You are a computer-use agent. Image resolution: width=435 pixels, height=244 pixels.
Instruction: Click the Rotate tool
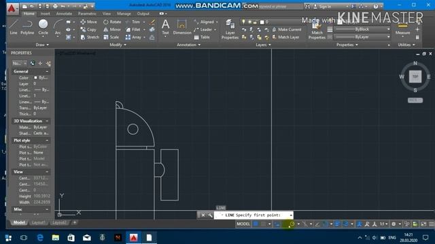(112, 22)
